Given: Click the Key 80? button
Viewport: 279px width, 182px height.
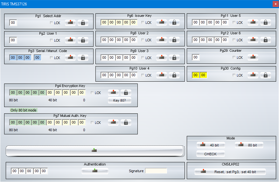Looking at the screenshot, I should (x=120, y=100).
